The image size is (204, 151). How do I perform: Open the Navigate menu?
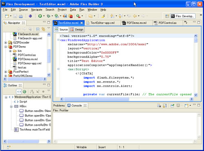click(x=37, y=10)
